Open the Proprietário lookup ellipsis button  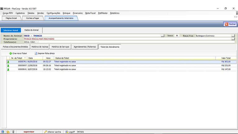coord(233,39)
